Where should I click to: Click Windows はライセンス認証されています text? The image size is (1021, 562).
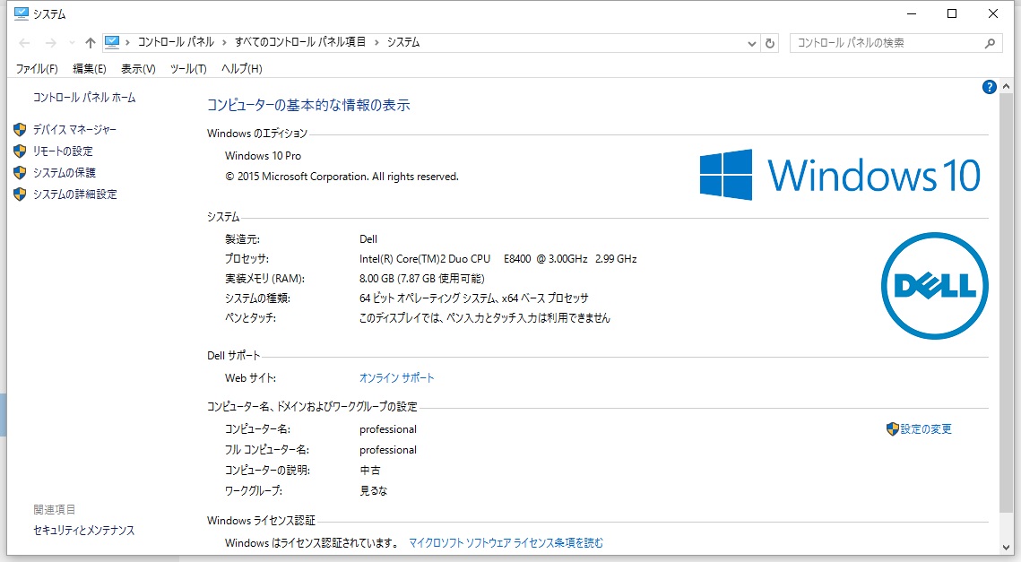[x=313, y=542]
